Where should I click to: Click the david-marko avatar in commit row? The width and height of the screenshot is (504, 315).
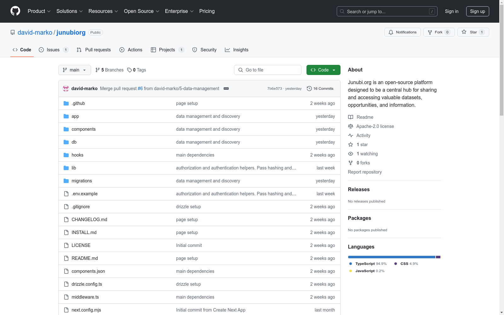pos(66,89)
